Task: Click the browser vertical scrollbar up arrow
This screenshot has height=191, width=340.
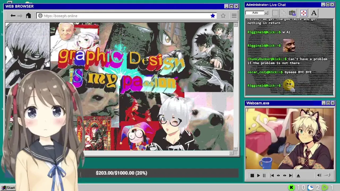Action: click(236, 25)
